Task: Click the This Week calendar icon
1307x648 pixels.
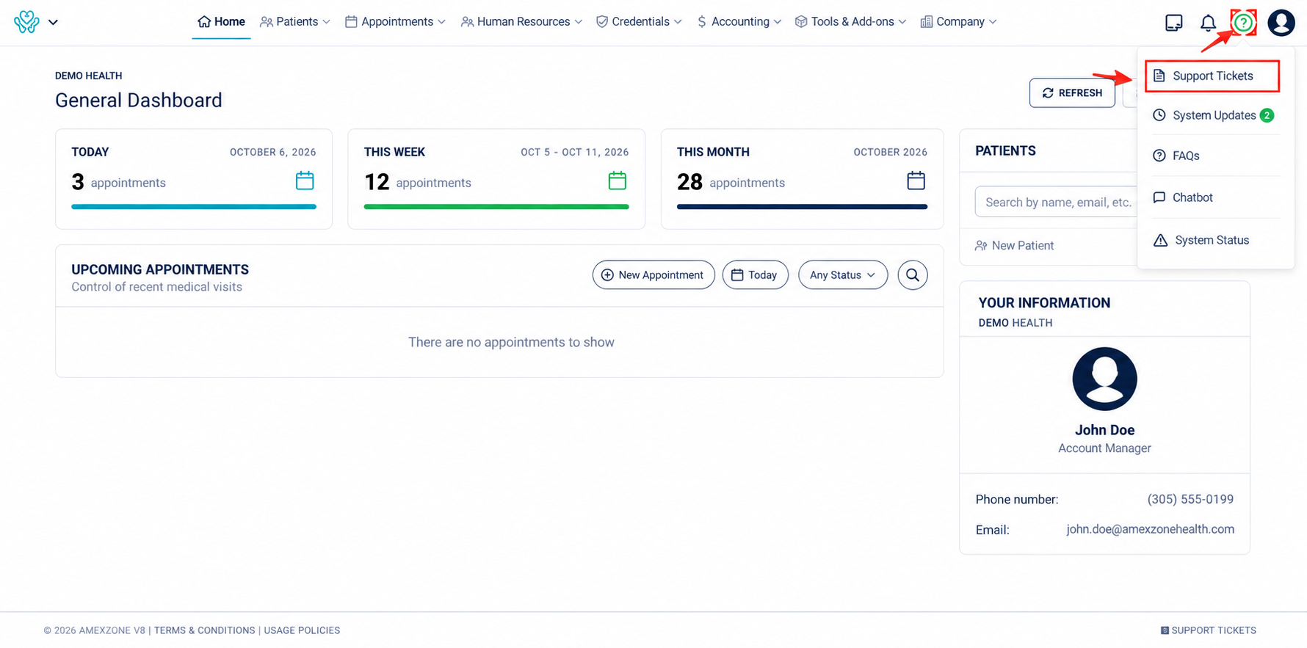Action: 618,181
